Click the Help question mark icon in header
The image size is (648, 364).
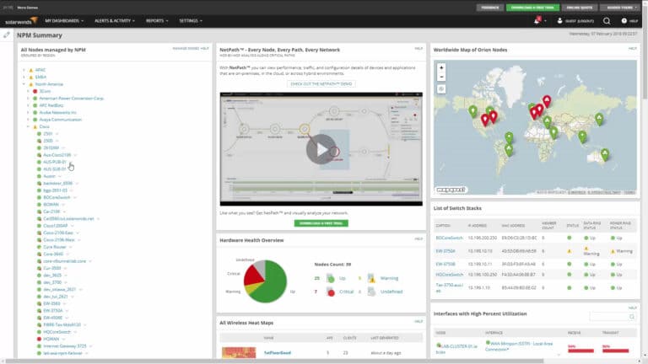pyautogui.click(x=624, y=20)
